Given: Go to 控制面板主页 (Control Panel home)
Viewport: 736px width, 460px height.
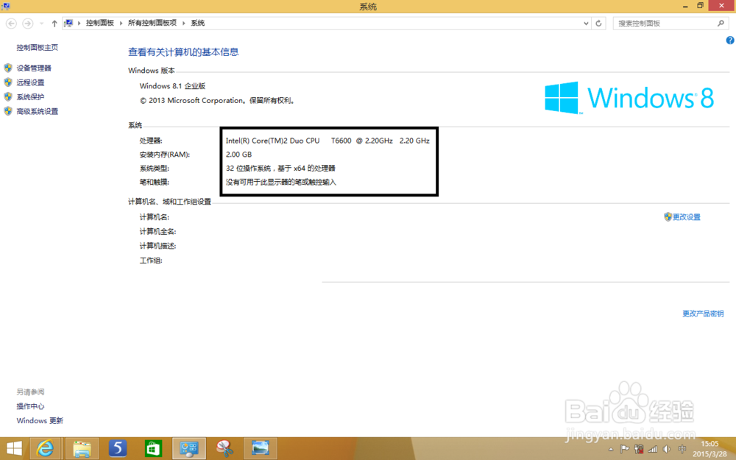Looking at the screenshot, I should click(x=38, y=47).
